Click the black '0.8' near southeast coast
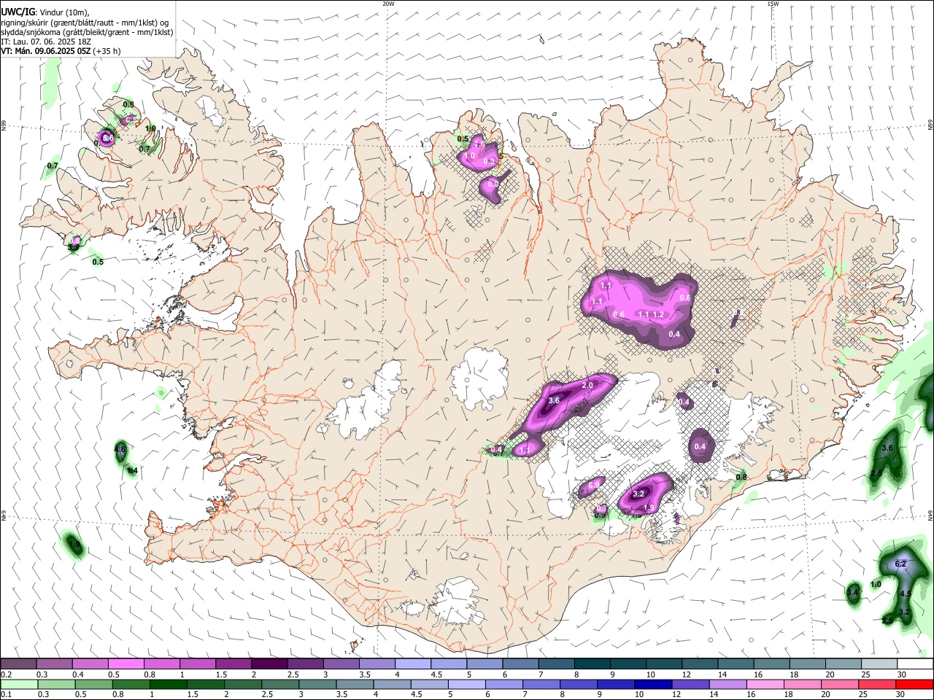The height and width of the screenshot is (700, 934). [x=741, y=477]
